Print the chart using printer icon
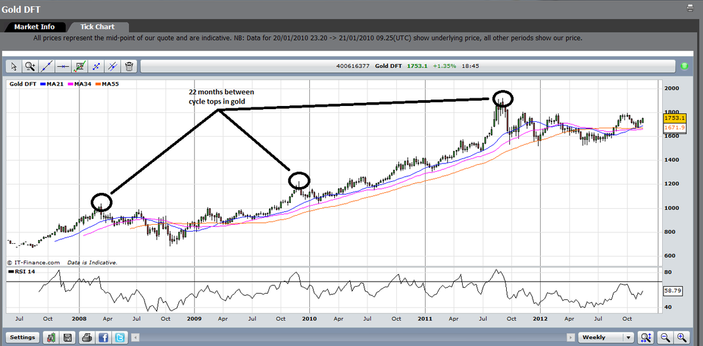 tap(87, 338)
